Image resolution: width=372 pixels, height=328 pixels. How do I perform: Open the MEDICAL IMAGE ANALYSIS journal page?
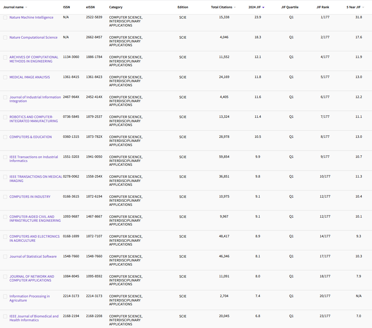coord(29,77)
